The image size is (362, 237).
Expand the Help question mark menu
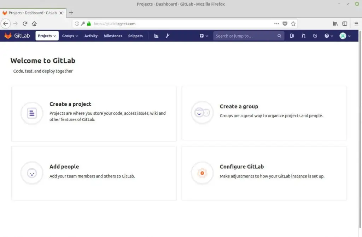329,36
